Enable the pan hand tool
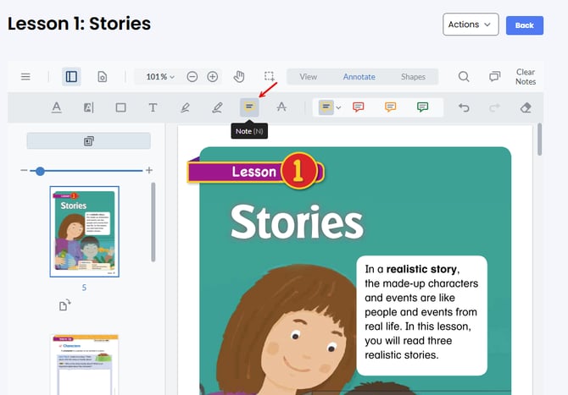 pos(239,77)
